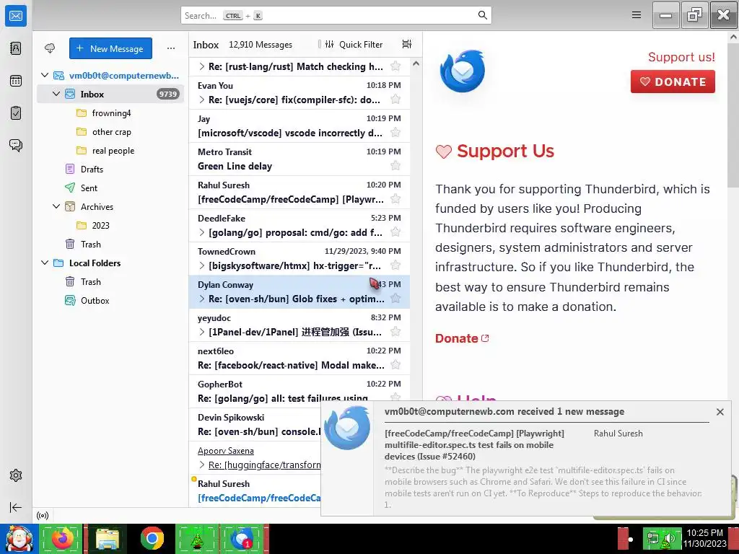Expand the rust-lang/rust thread
739x554 pixels.
(202, 66)
